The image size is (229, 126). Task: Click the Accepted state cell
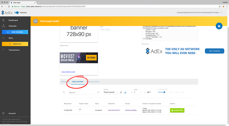[98, 110]
